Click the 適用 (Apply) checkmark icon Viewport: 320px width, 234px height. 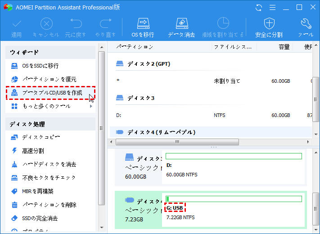point(17,24)
